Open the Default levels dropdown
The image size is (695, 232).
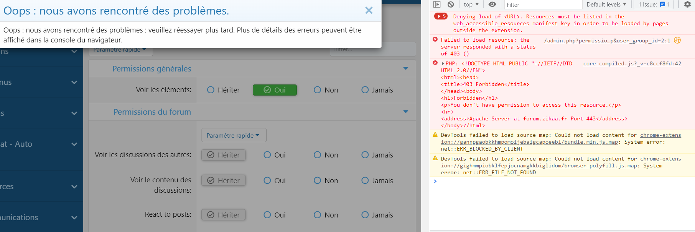point(606,5)
